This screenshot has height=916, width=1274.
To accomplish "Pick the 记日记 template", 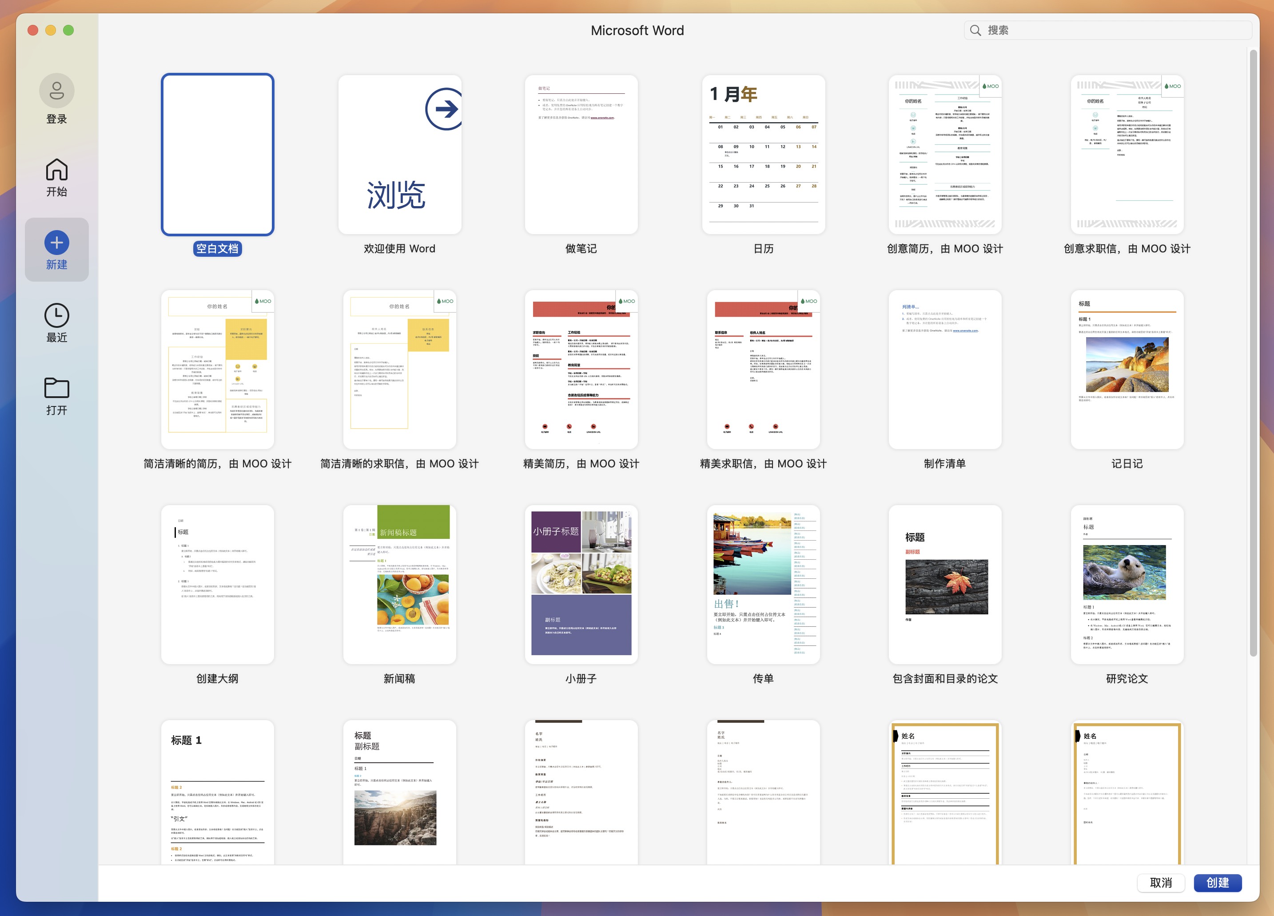I will click(x=1127, y=369).
